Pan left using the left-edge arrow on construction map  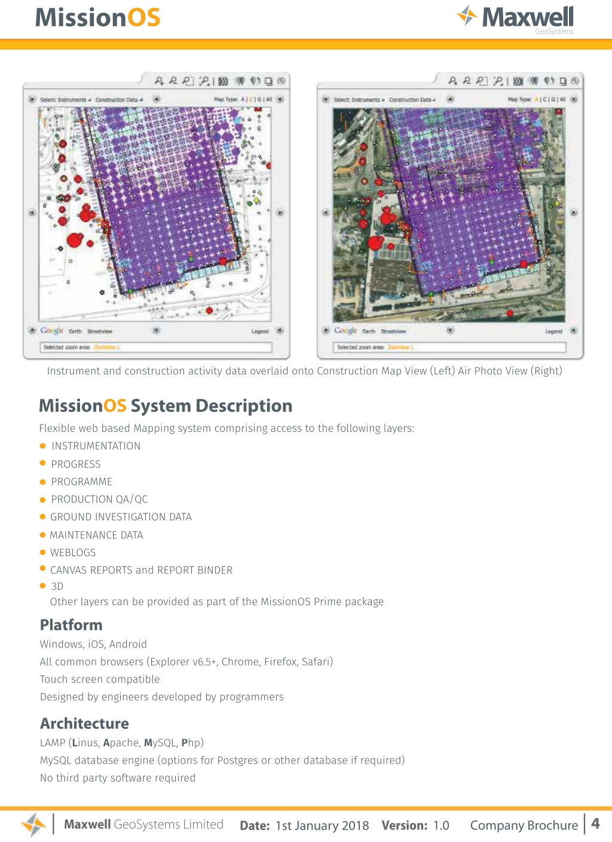32,212
